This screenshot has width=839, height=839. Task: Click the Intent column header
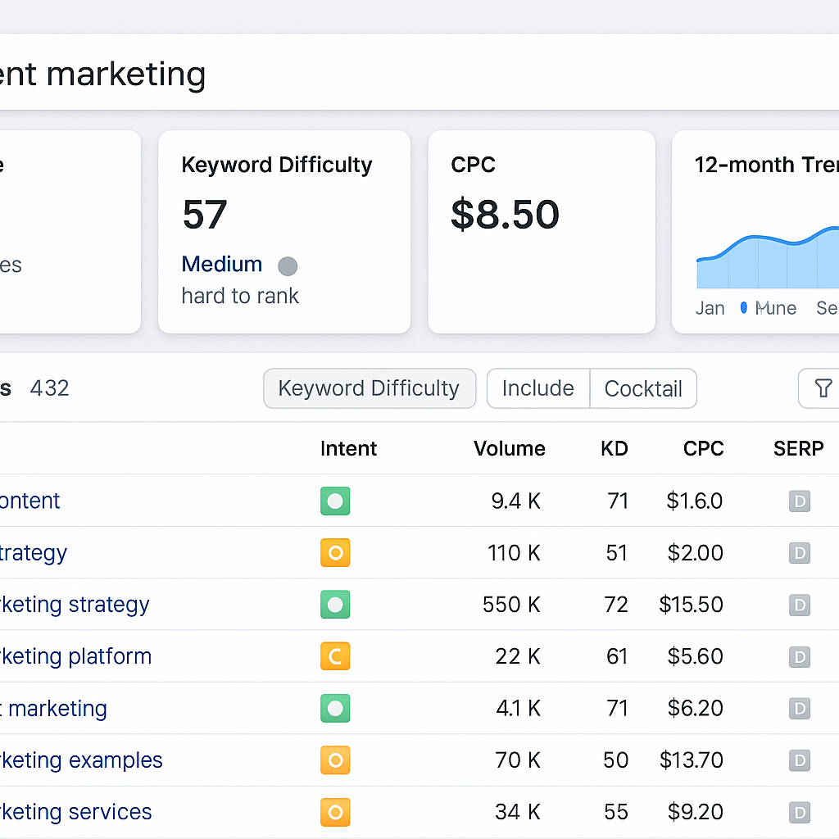[x=348, y=449]
